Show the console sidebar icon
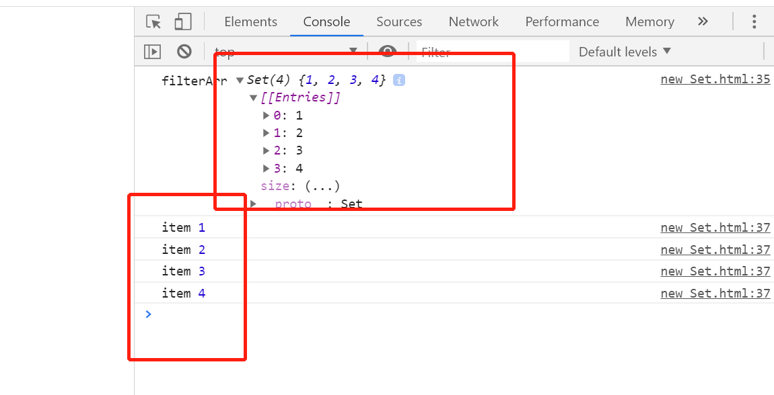774x395 pixels. coord(153,51)
